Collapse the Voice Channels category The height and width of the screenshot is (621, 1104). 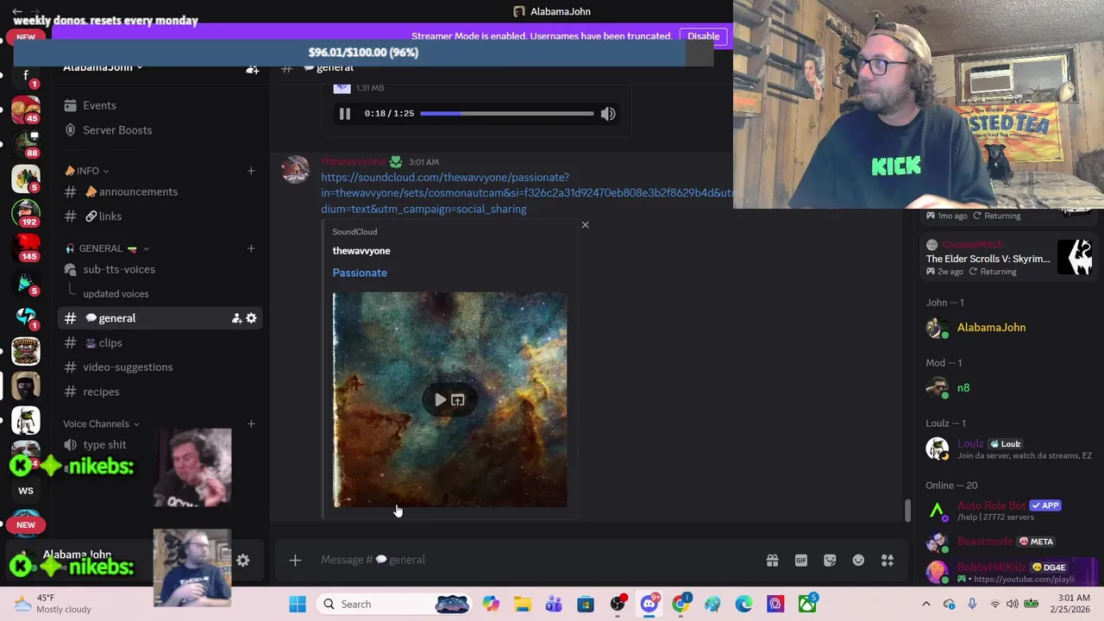tap(101, 423)
